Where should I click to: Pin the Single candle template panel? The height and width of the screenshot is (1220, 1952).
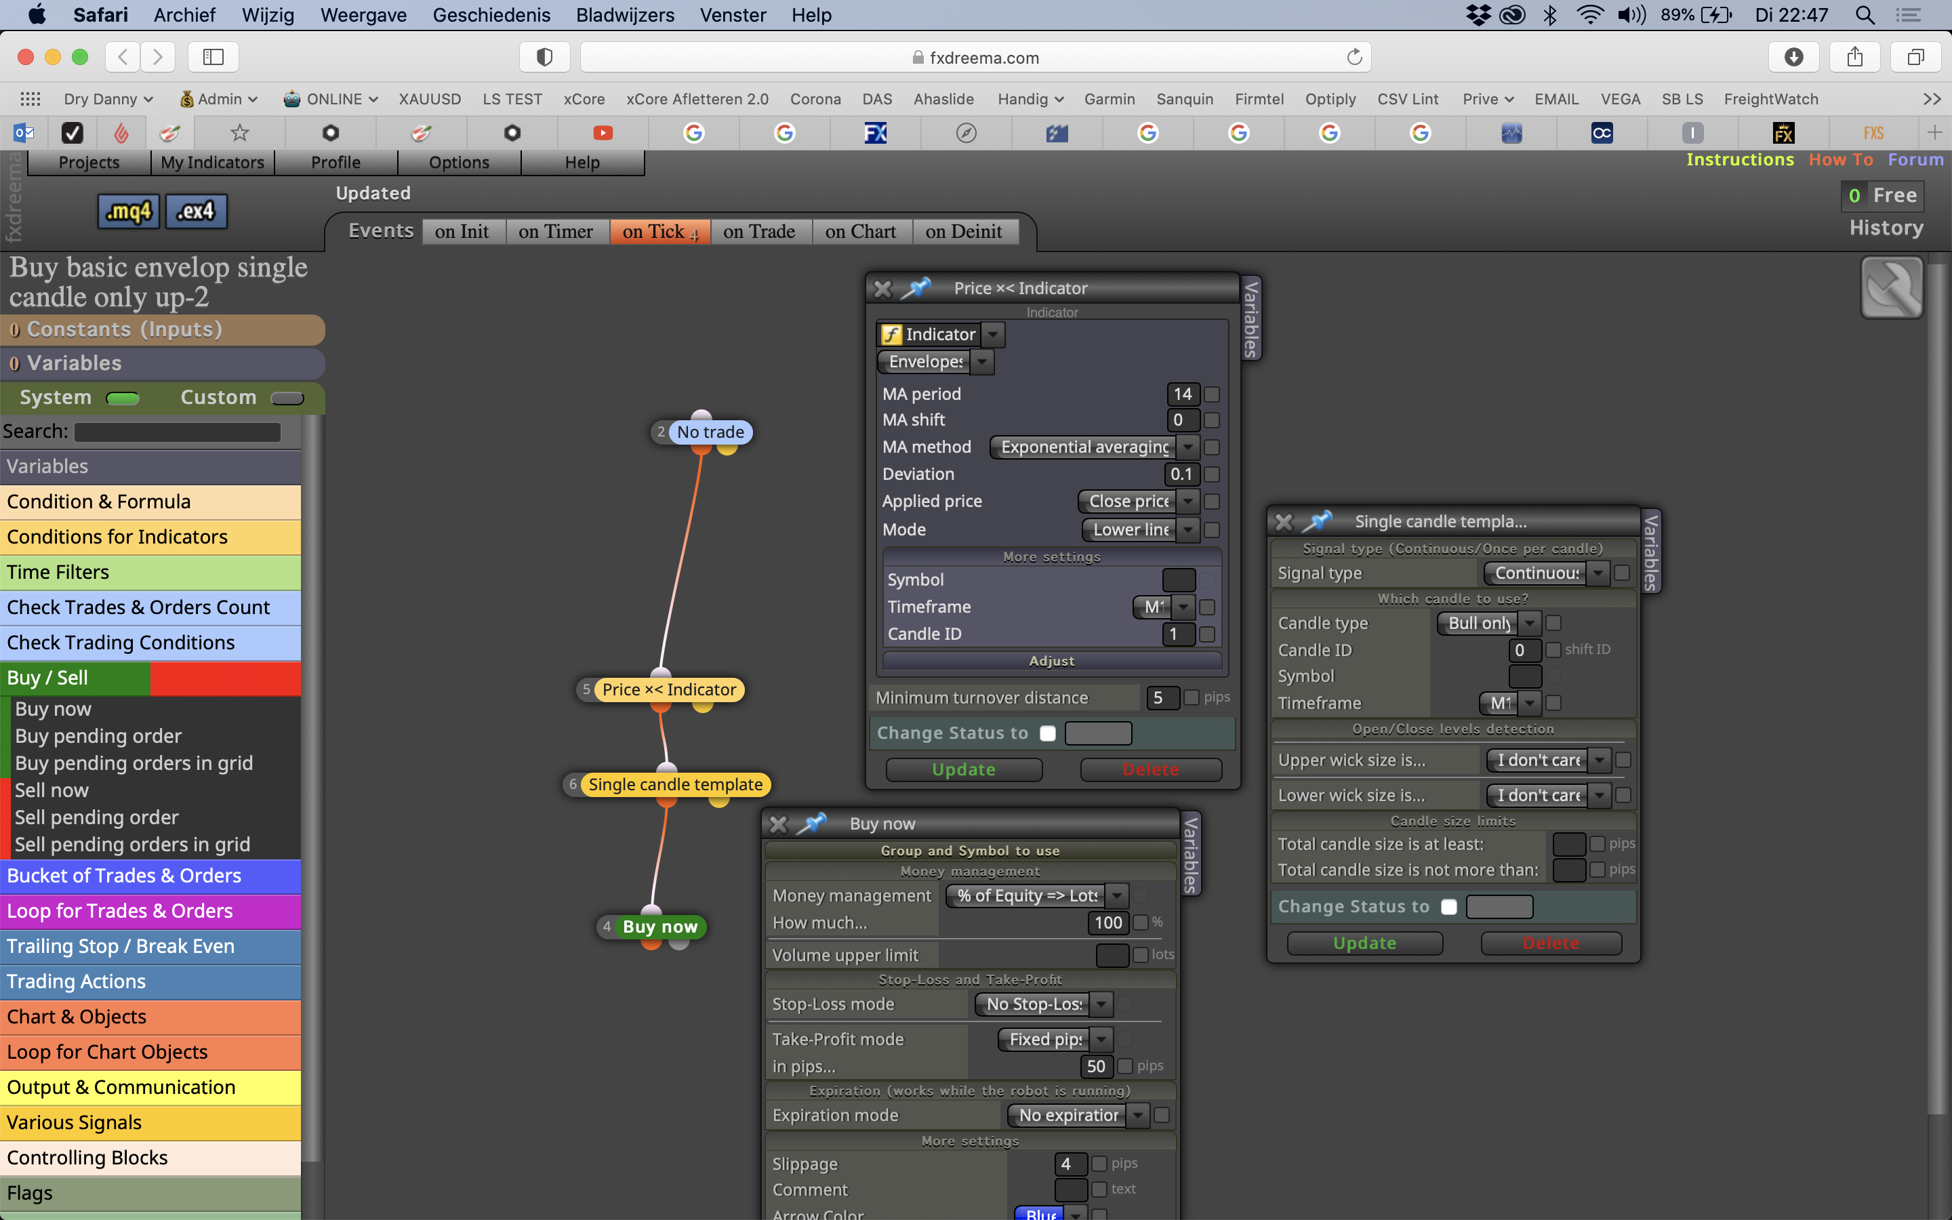point(1316,521)
